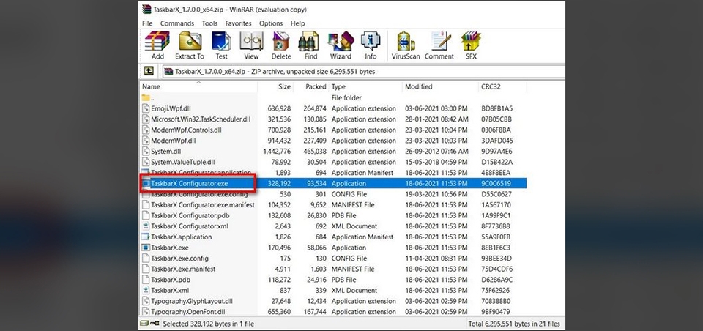Select ModernWpf.Controls.dll file
Screen dimensions: 703x331
pos(186,130)
